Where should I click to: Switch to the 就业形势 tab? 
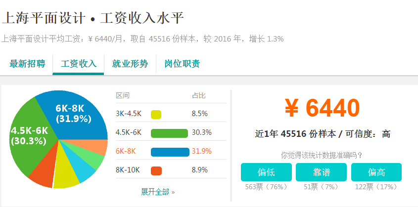[130, 64]
